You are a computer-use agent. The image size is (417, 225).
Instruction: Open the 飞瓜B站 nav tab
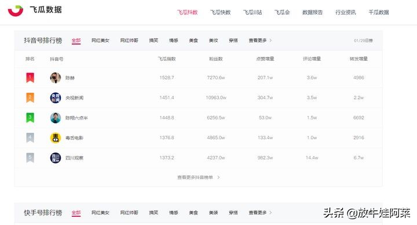coord(253,12)
